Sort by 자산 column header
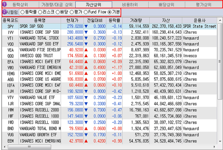The height and width of the screenshot is (150, 223). point(166,20)
